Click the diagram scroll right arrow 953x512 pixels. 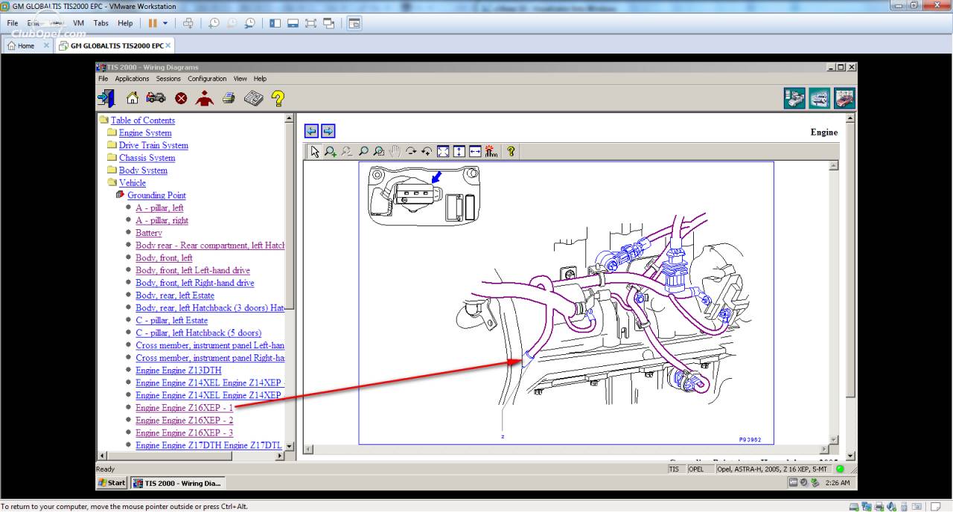point(823,449)
